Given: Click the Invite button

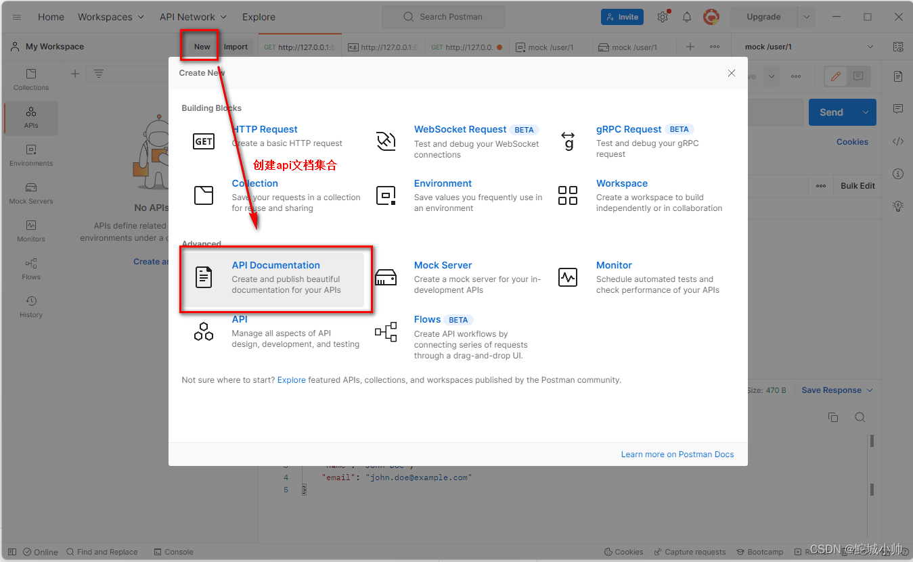Looking at the screenshot, I should (622, 17).
